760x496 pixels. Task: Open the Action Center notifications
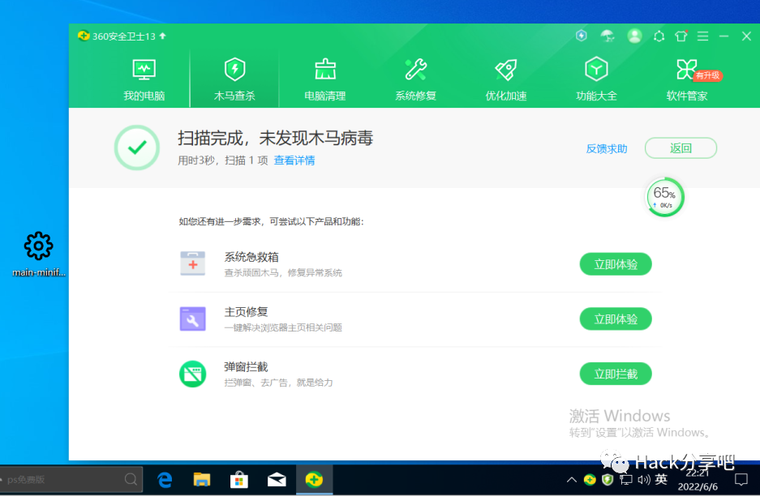pos(741,480)
